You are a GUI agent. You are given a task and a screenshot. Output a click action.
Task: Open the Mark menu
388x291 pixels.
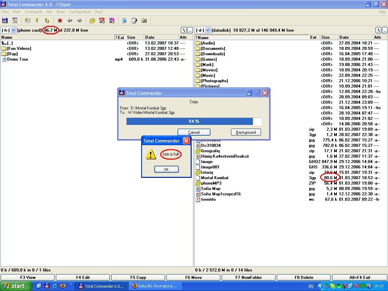click(x=17, y=12)
